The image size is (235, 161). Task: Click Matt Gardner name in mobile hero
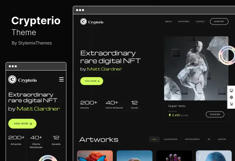pyautogui.click(x=38, y=109)
